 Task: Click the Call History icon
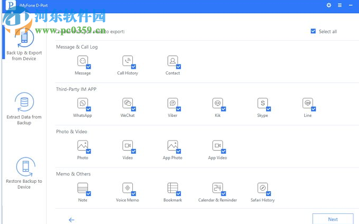point(128,61)
